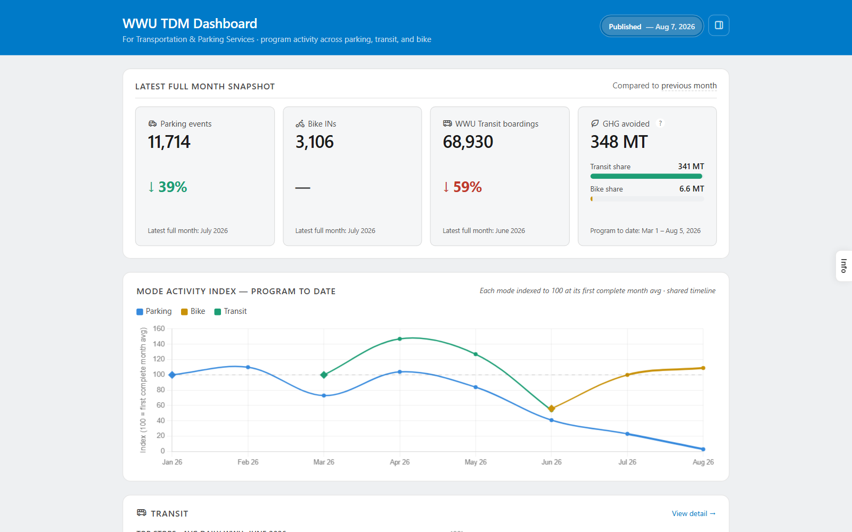The width and height of the screenshot is (852, 532).
Task: Open the Transit View detail link
Action: tap(693, 513)
